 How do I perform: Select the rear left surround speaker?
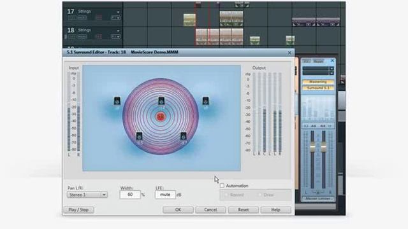[x=139, y=136]
